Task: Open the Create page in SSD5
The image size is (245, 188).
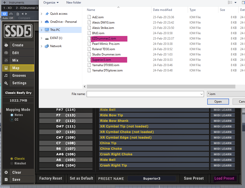Action: point(18,45)
